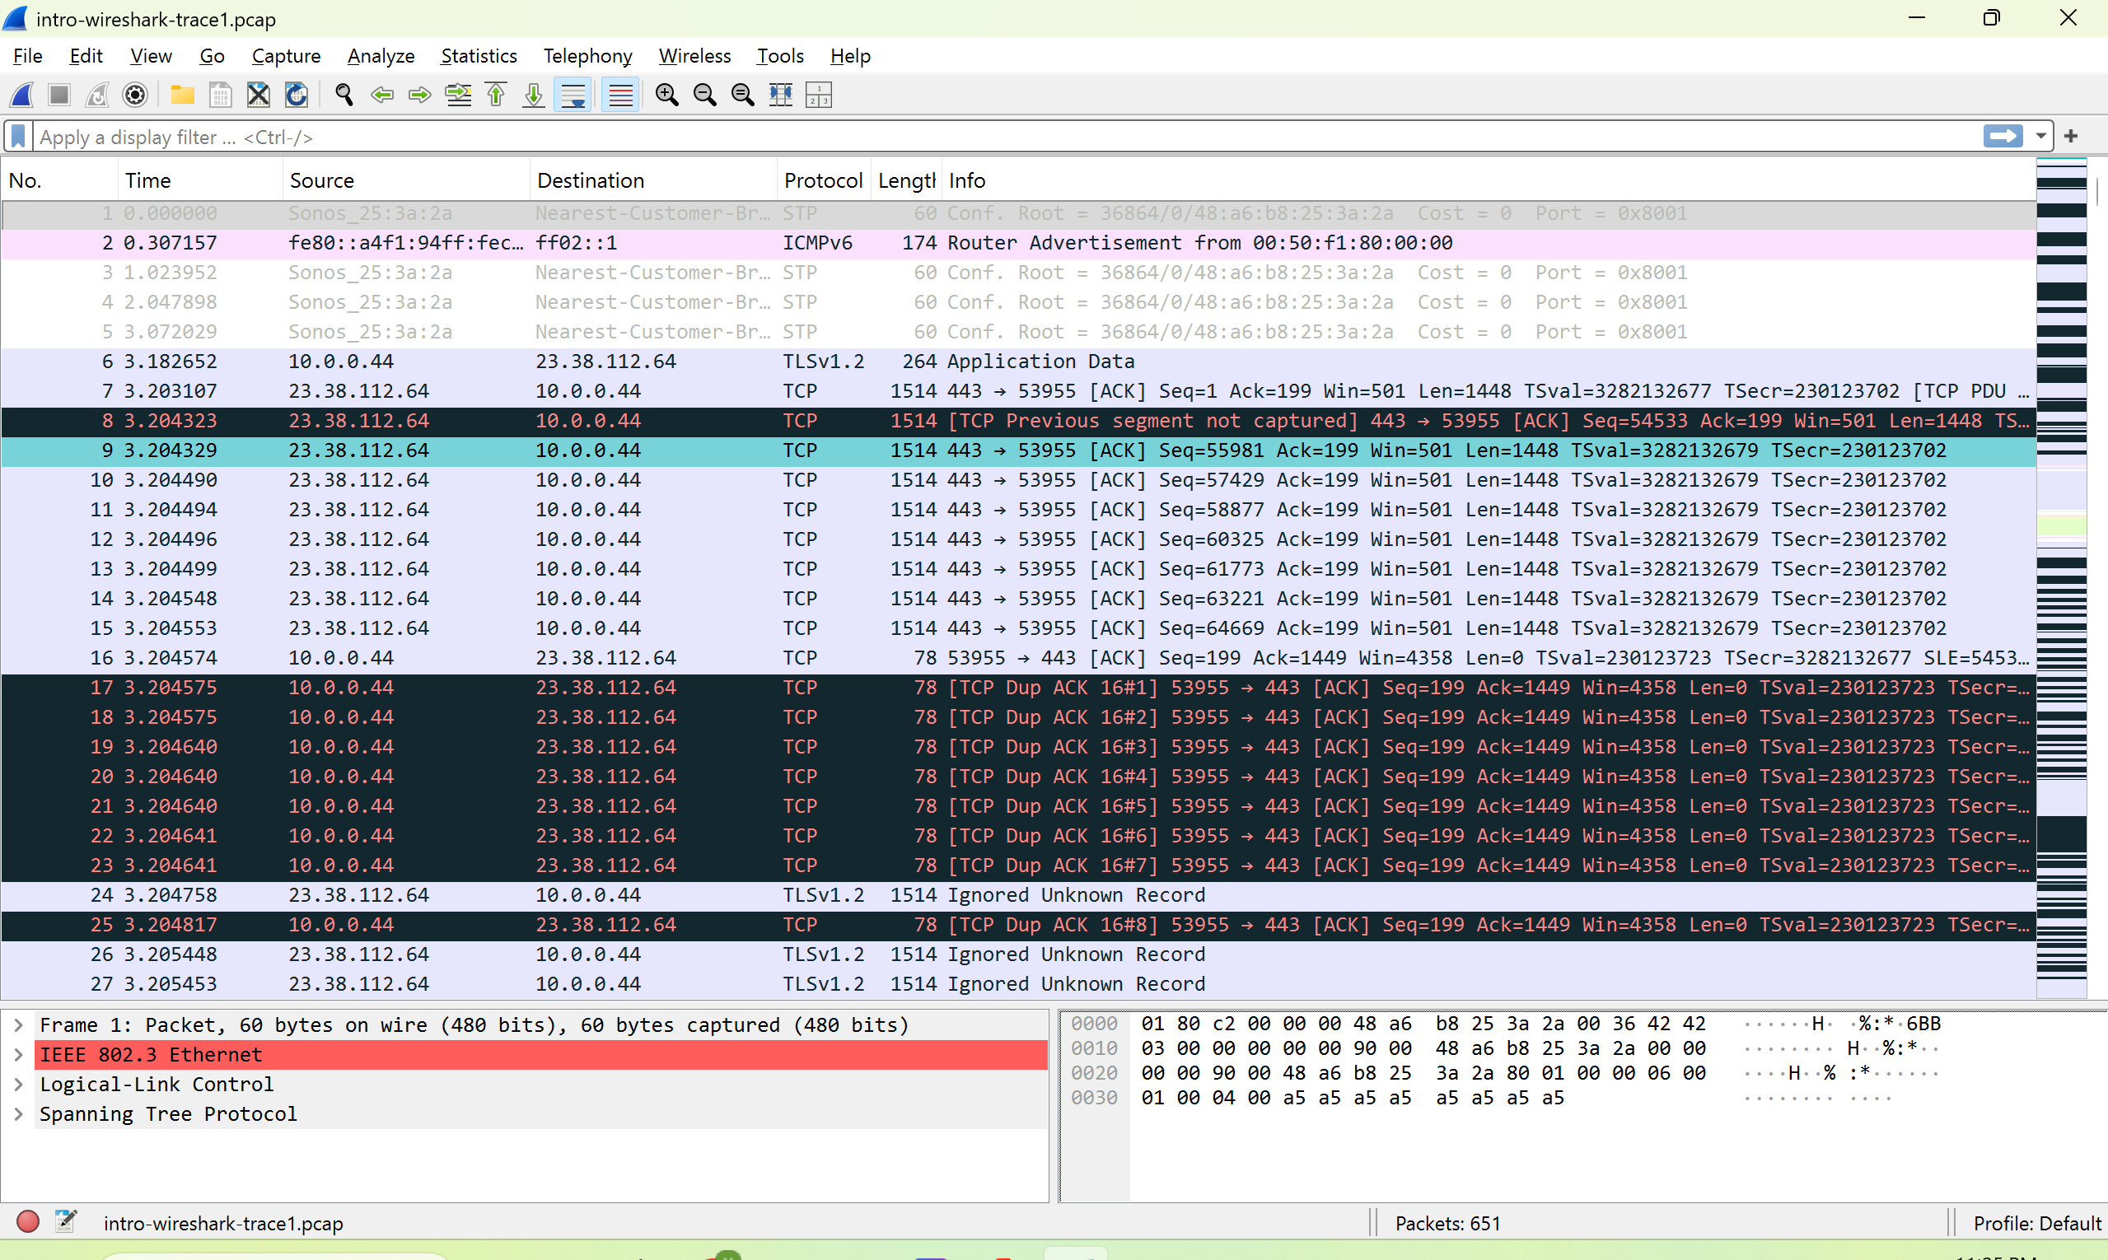Zoom out main window text

click(x=705, y=94)
